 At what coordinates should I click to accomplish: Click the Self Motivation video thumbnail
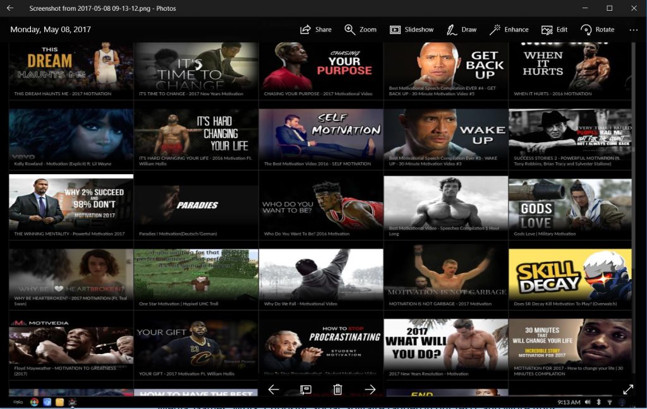point(320,133)
